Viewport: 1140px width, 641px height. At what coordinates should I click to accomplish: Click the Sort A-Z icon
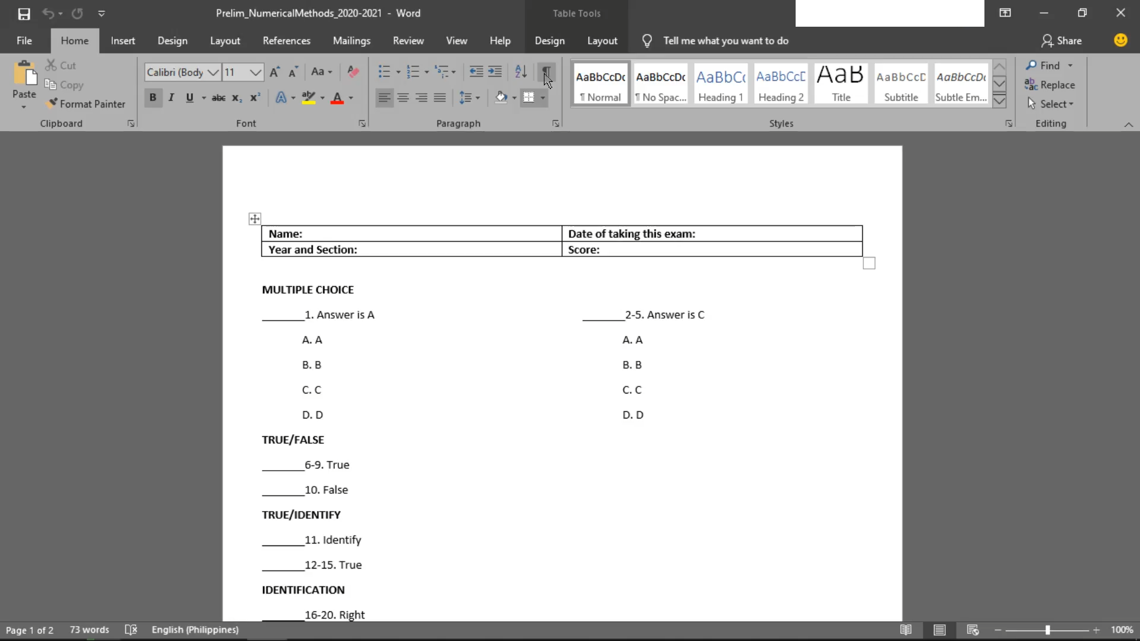(521, 72)
